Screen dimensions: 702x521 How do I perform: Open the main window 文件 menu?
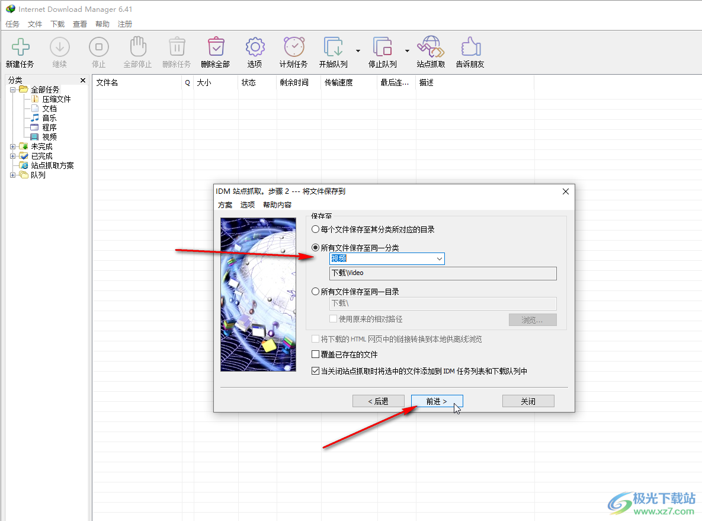35,24
